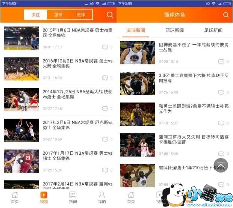Select the 关注 segment in video header
Image resolution: width=233 pixels, height=208 pixels.
(x=36, y=15)
